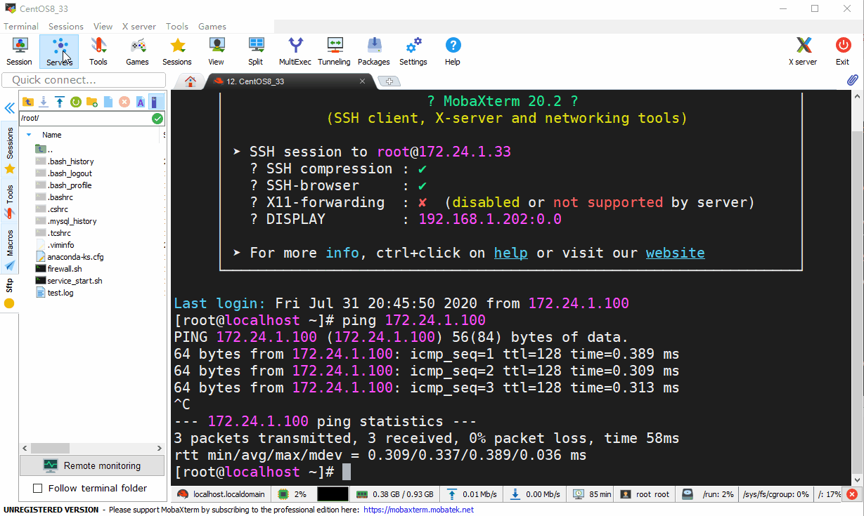Open the MultiExec toolbar icon
This screenshot has height=516, width=864.
coord(295,51)
